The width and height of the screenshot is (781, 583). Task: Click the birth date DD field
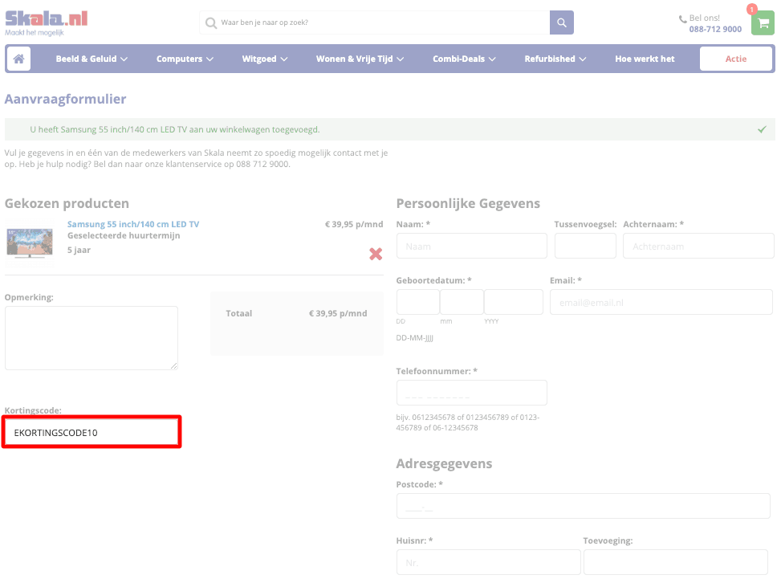tap(418, 302)
